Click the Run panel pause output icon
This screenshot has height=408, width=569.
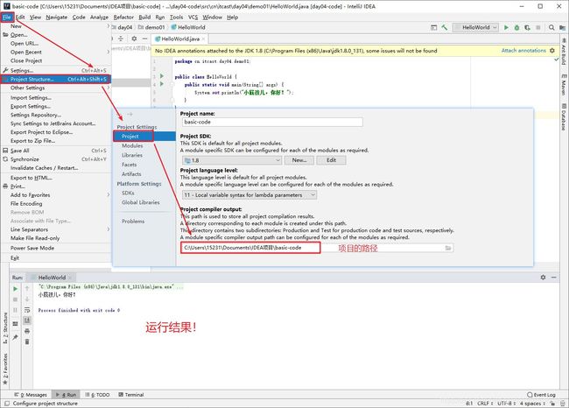15,310
